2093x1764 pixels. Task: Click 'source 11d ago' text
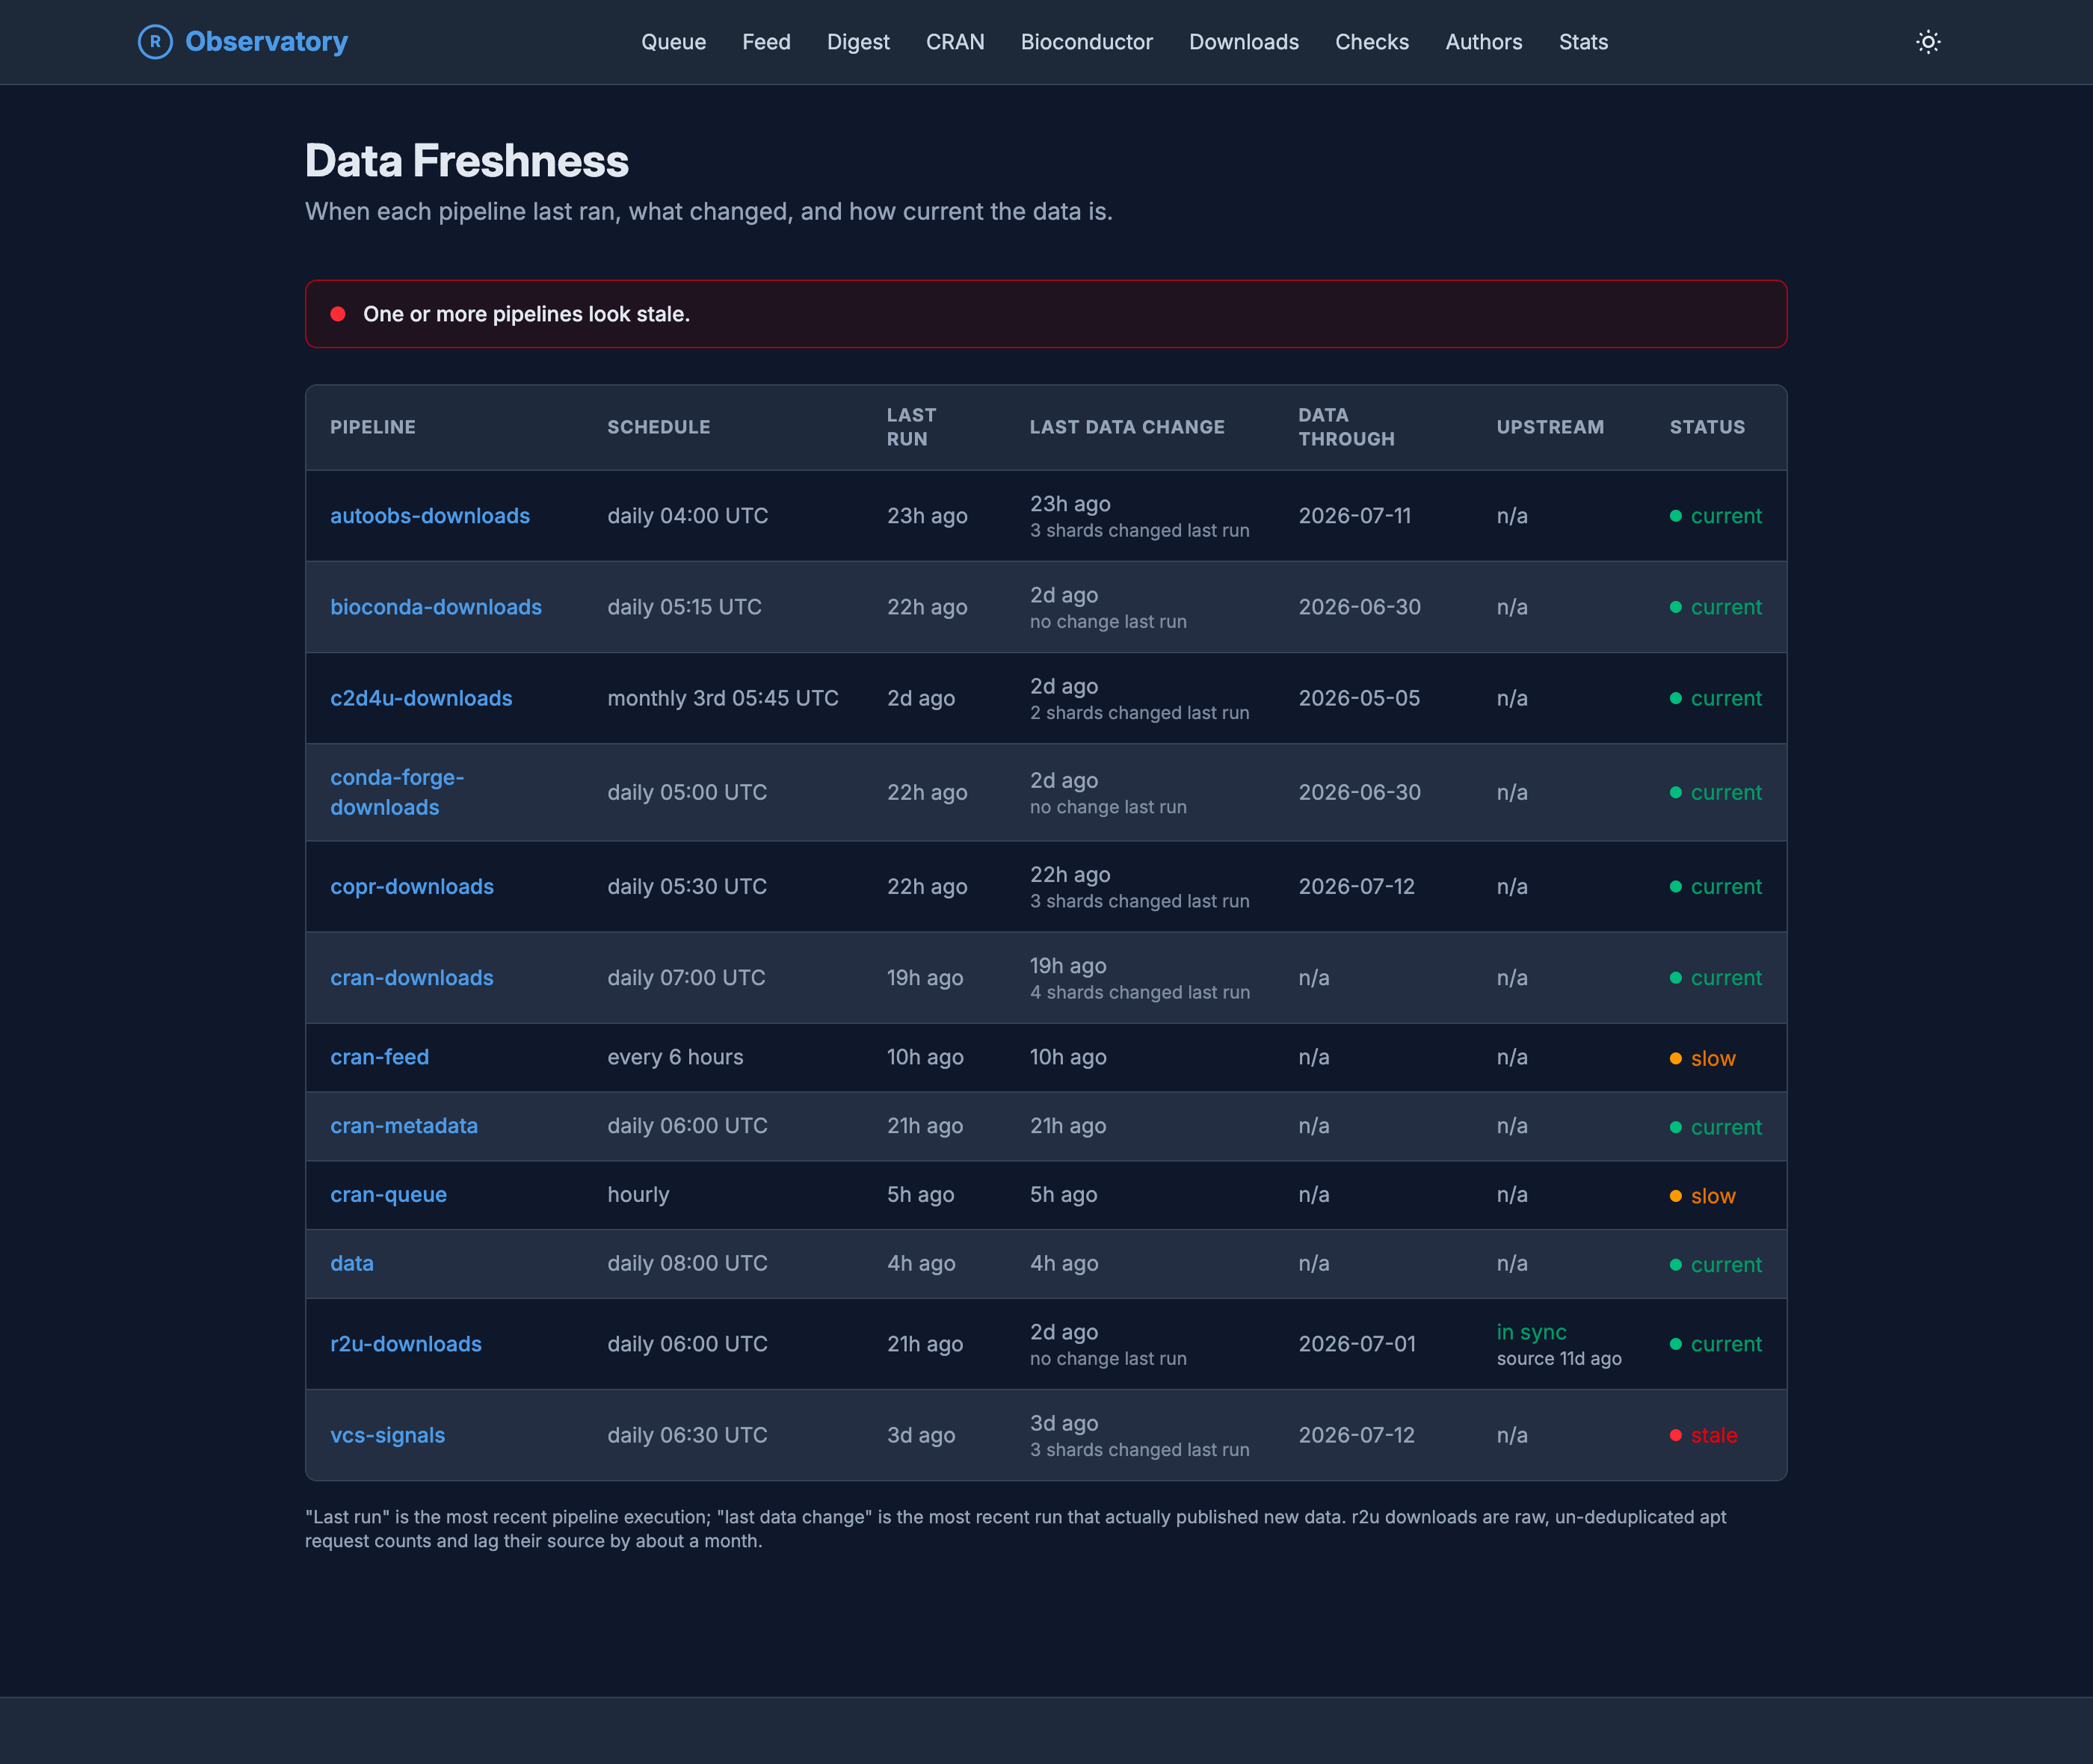(1559, 1358)
